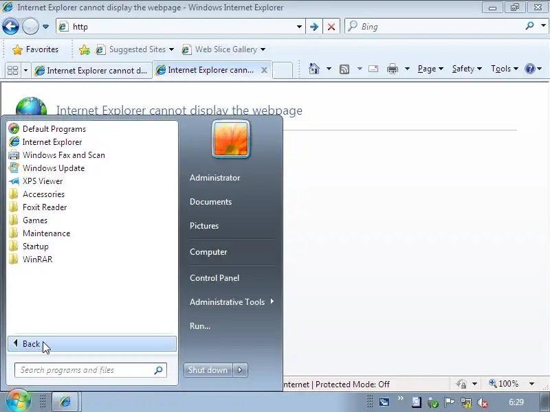Image resolution: width=550 pixels, height=412 pixels.
Task: Click the Action Center flag tray icon
Action: click(450, 402)
